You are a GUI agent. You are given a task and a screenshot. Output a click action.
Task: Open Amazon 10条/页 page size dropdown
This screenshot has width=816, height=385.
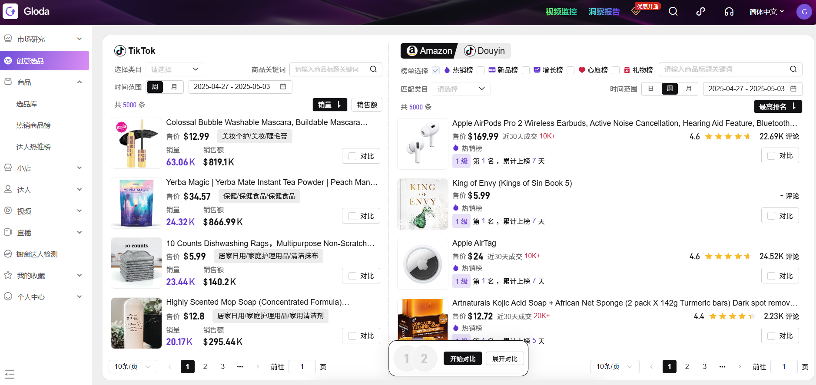tap(615, 367)
